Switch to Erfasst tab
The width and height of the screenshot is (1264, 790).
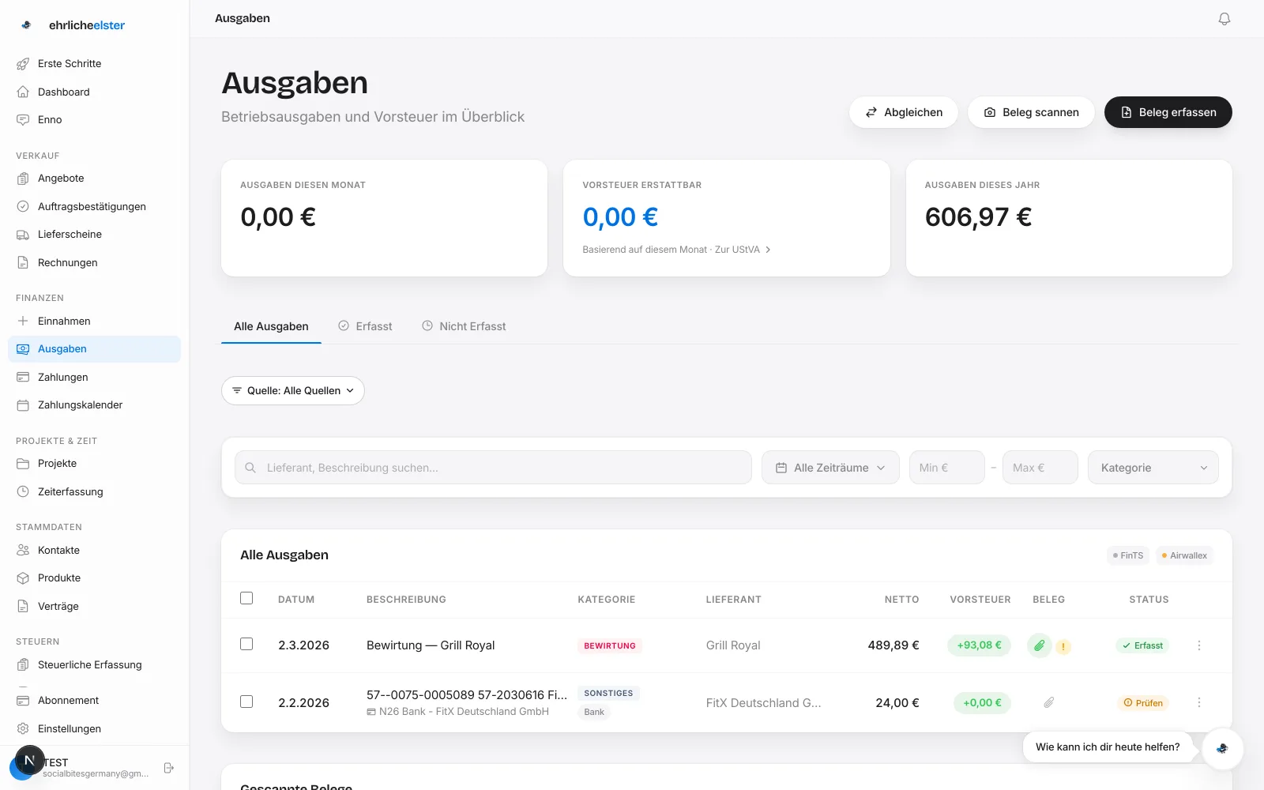pos(365,326)
